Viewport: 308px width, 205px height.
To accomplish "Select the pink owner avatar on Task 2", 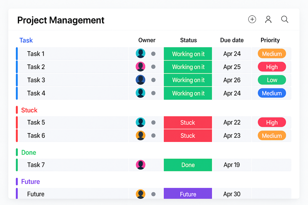I will (x=140, y=67).
